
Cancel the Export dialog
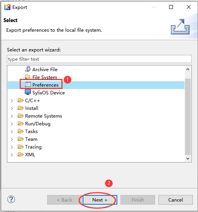tap(176, 200)
